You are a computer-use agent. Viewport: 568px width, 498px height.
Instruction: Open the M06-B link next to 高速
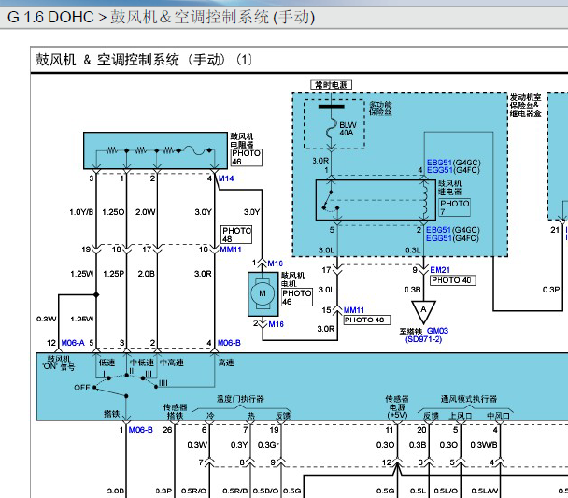tap(229, 343)
